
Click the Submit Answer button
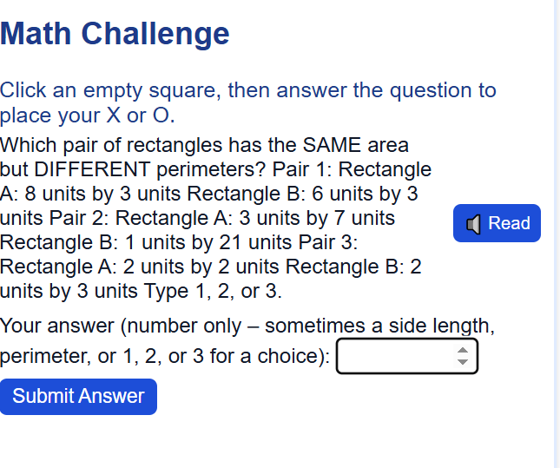click(78, 397)
